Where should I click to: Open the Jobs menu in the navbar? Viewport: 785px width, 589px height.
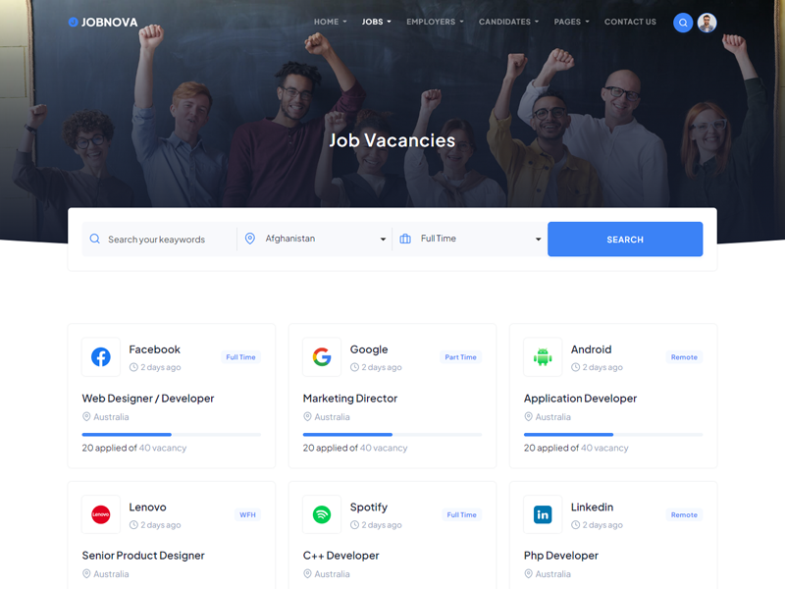376,22
